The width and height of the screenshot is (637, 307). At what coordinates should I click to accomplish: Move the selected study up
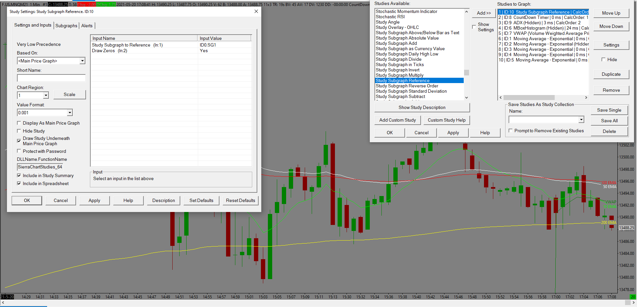point(611,13)
